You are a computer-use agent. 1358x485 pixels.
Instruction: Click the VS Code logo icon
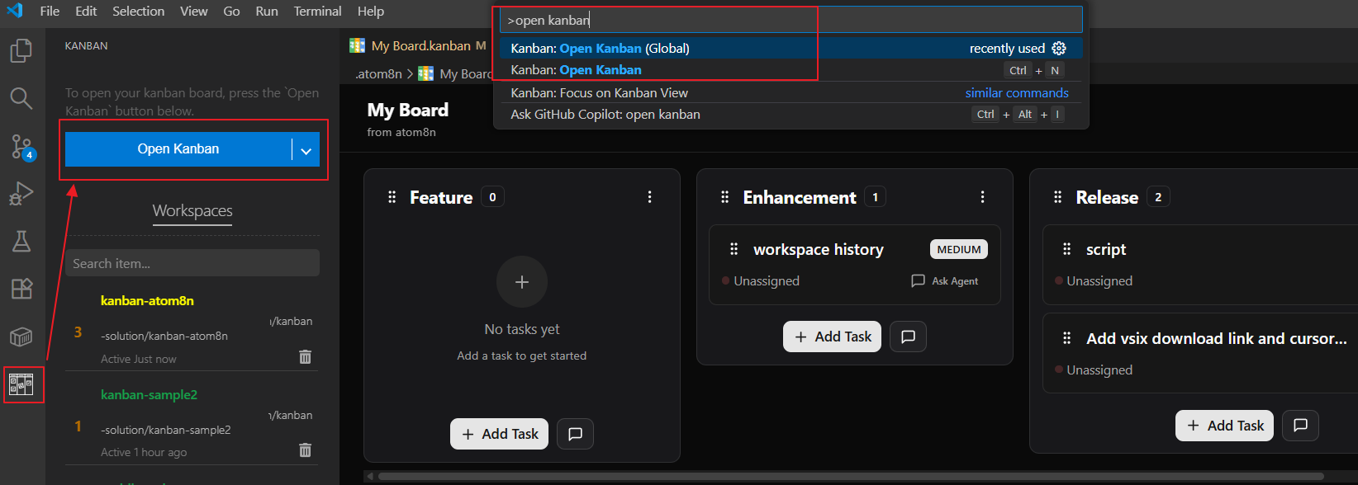(x=15, y=11)
